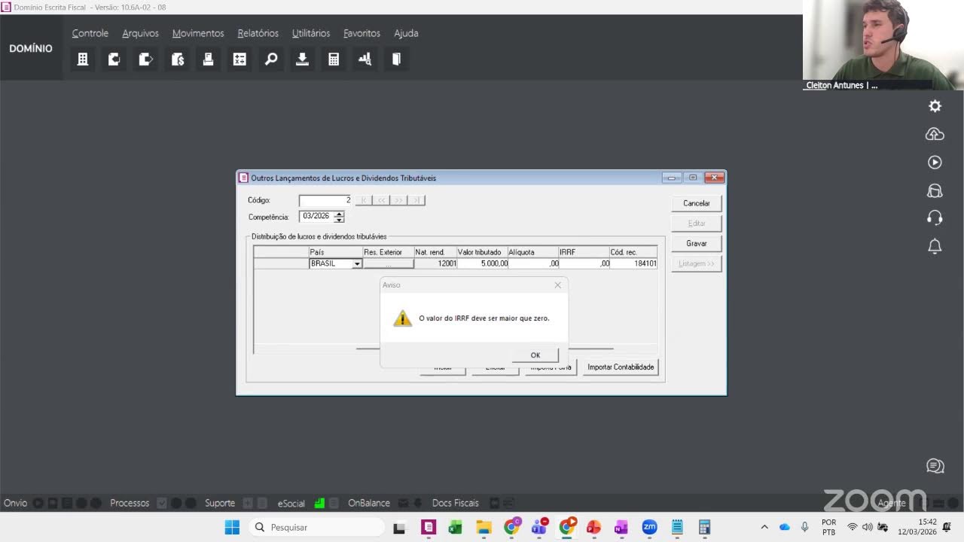Open the Ajuda menu
964x542 pixels.
click(x=406, y=33)
